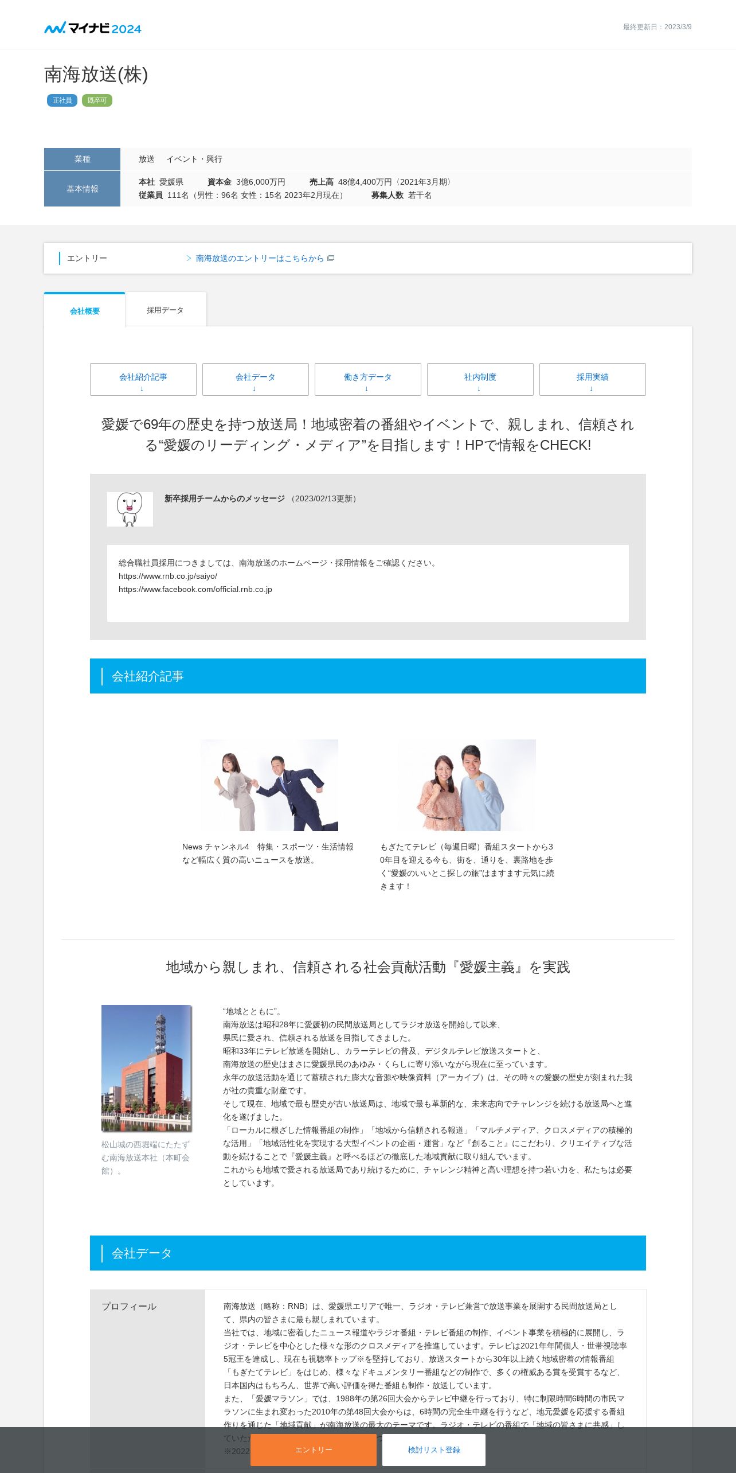Click the 業種 table header cell
736x1473 pixels.
click(82, 159)
